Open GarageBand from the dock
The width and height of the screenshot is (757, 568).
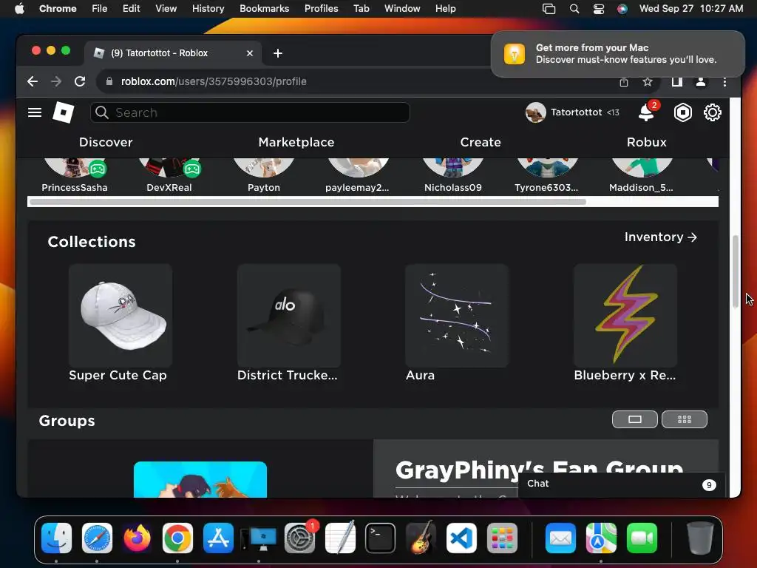(421, 538)
